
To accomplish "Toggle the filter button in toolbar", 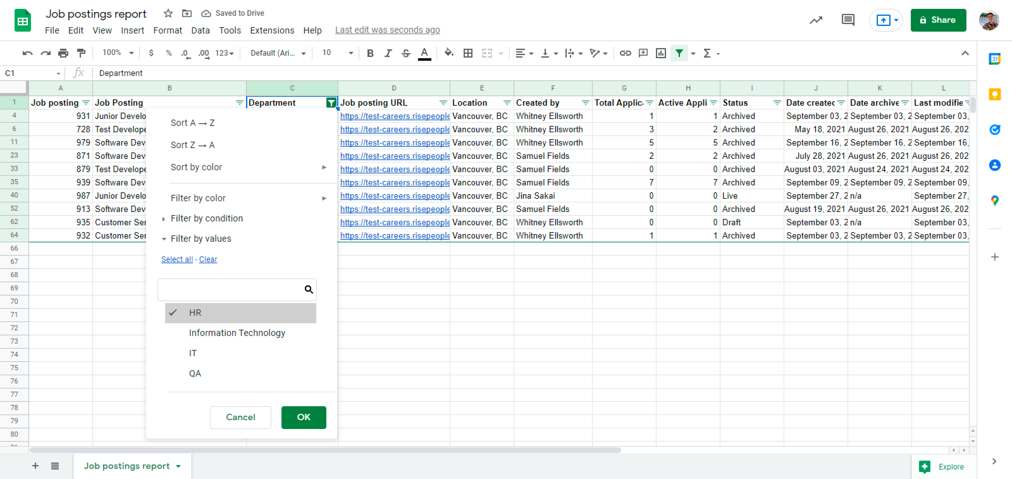I will (x=679, y=53).
